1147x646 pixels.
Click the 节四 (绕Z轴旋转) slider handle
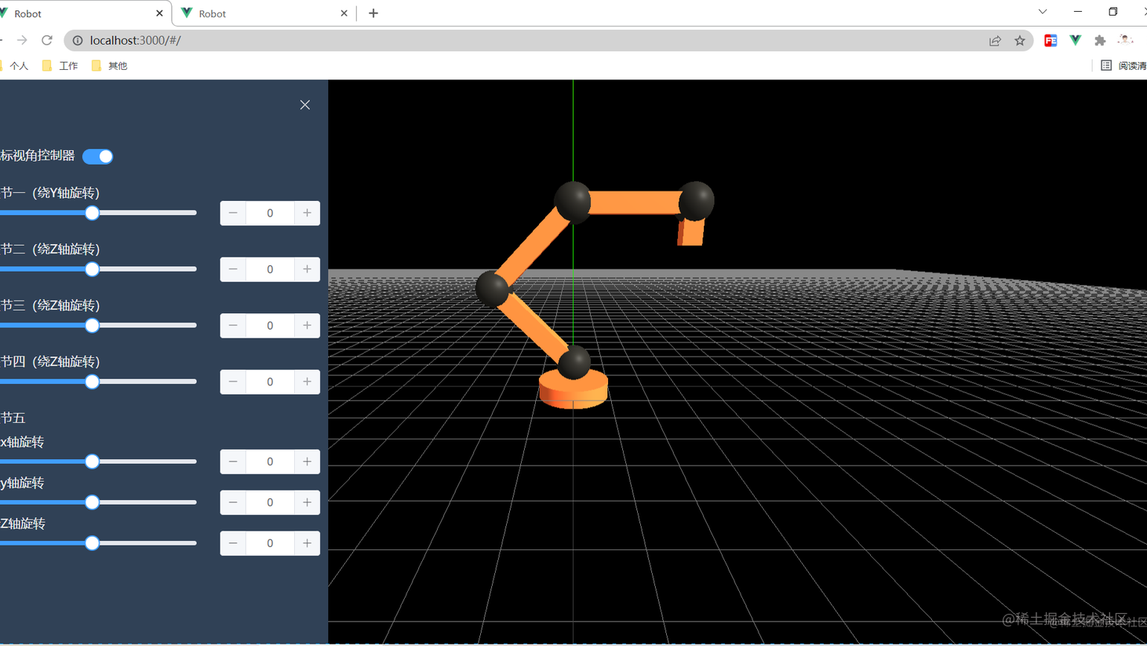tap(92, 381)
